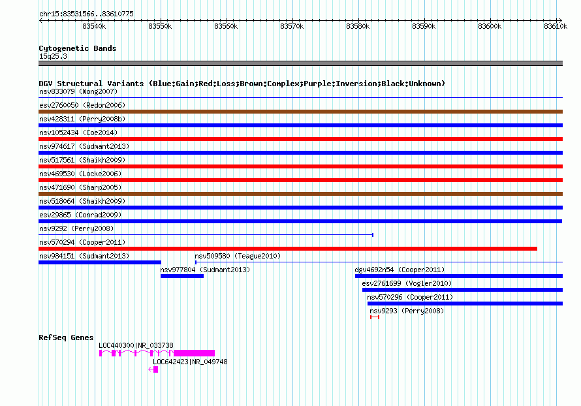Open the LOC440300|NR_033738 gene label
Image resolution: width=581 pixels, height=406 pixels.
pos(136,345)
